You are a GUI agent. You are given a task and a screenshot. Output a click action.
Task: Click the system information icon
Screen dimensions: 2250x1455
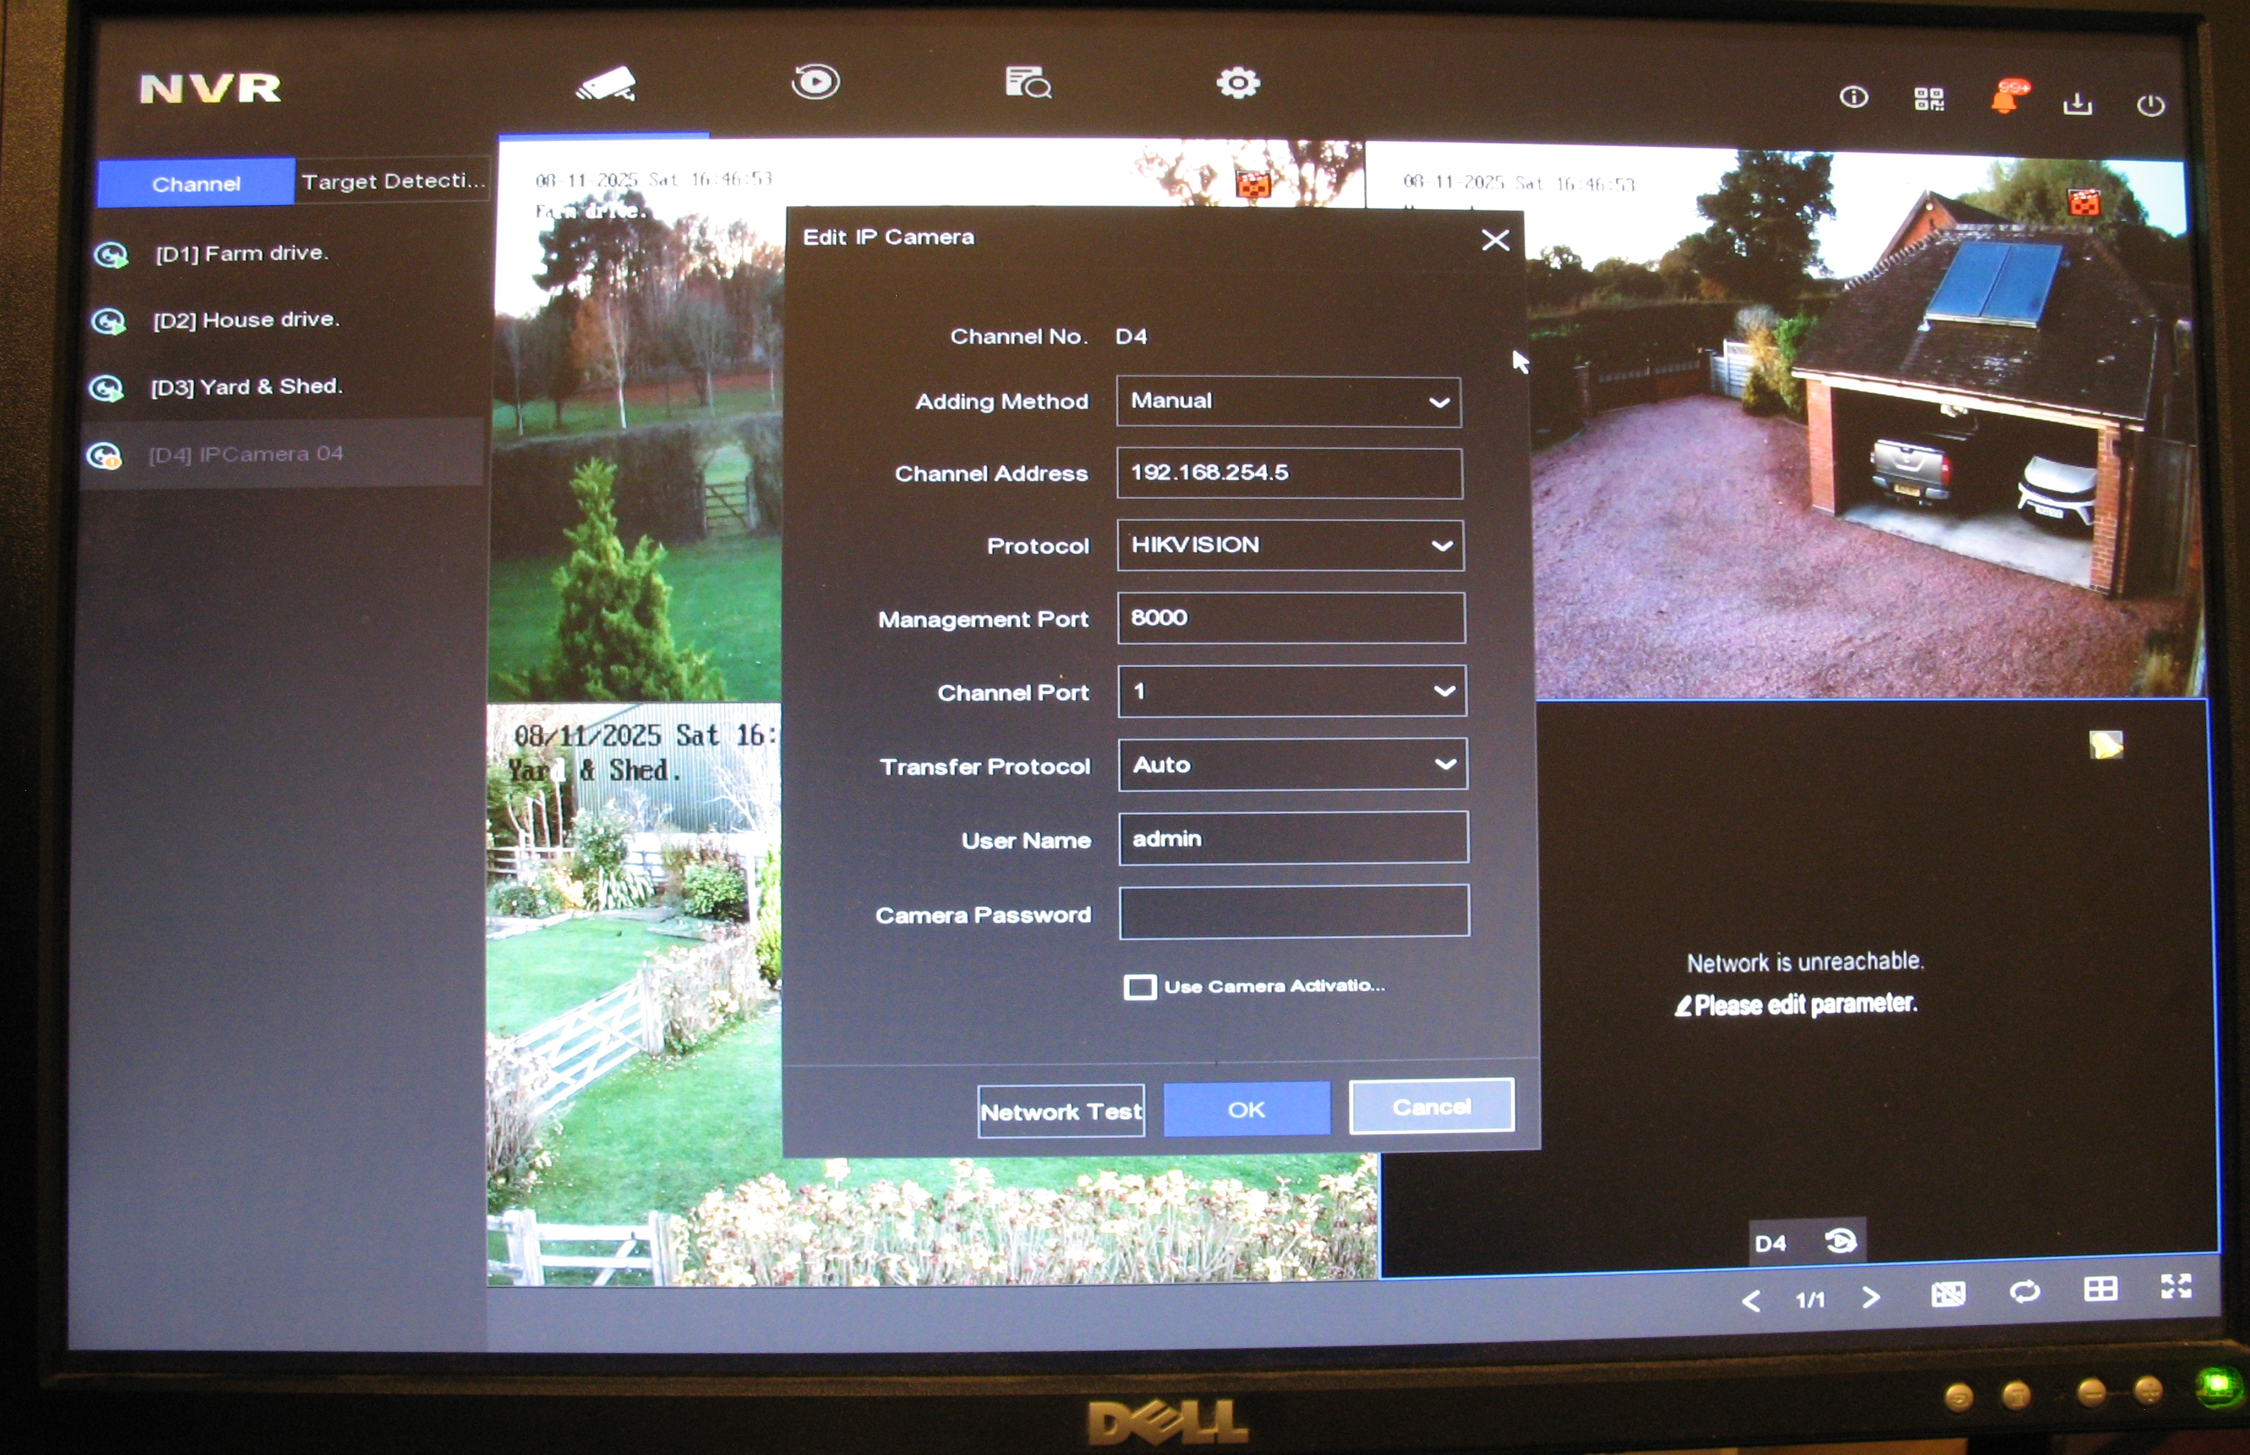click(1853, 97)
